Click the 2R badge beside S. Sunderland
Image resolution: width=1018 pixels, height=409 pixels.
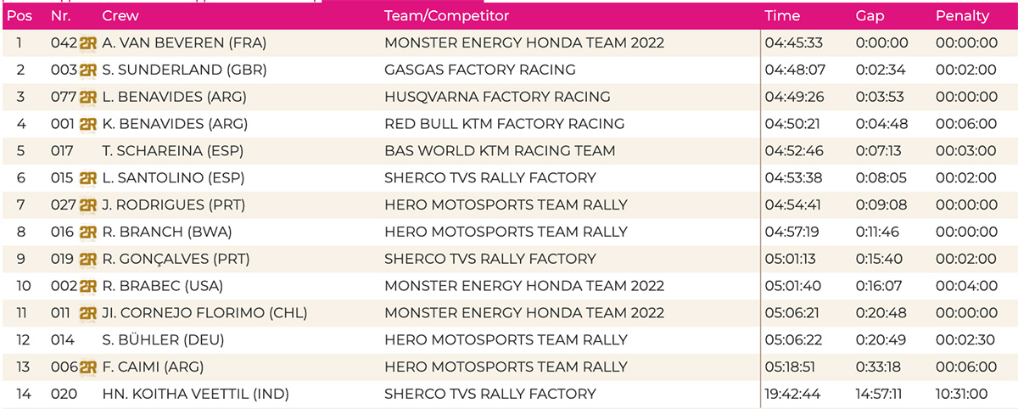click(88, 70)
